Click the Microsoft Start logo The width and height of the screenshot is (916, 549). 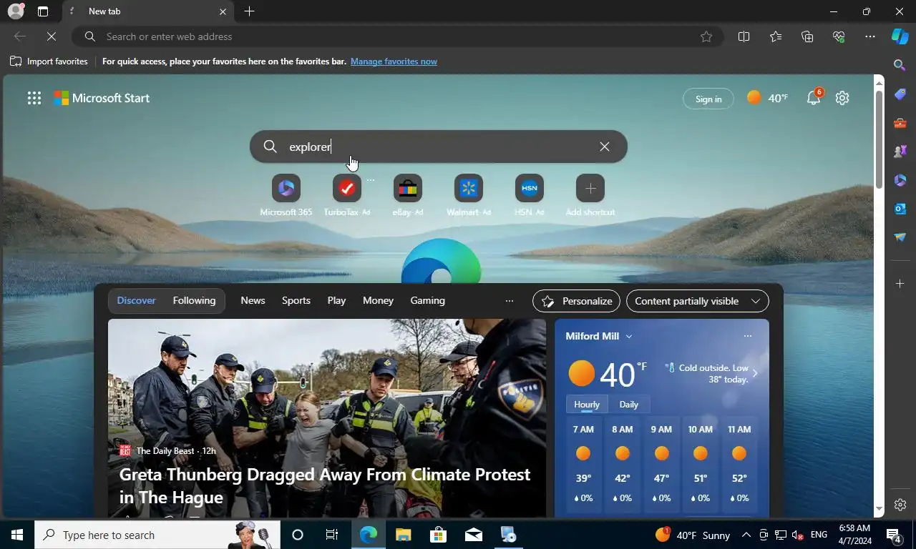point(102,99)
